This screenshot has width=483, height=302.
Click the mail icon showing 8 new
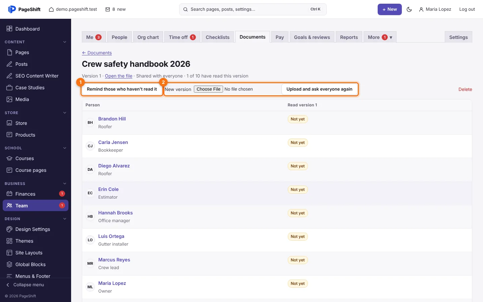(108, 9)
